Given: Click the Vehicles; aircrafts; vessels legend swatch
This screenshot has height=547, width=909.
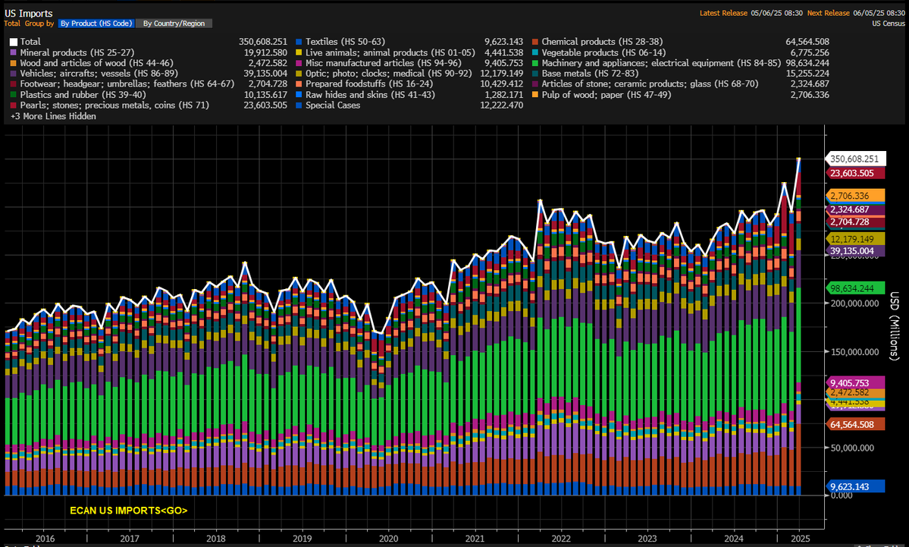Looking at the screenshot, I should point(14,74).
